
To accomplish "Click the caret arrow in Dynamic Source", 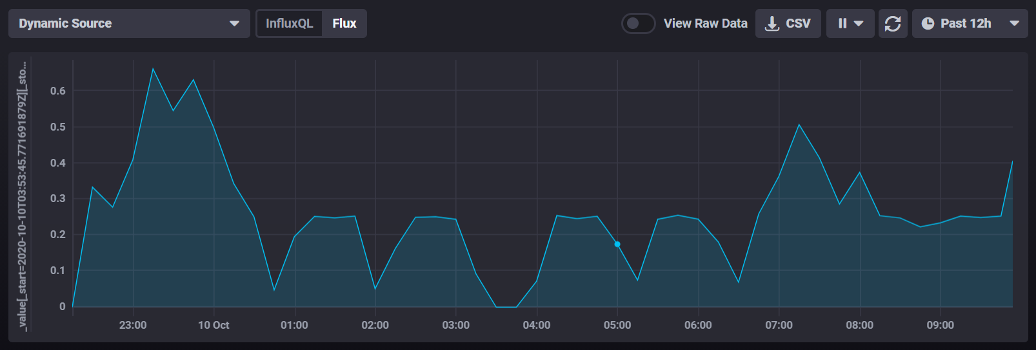I will [234, 24].
